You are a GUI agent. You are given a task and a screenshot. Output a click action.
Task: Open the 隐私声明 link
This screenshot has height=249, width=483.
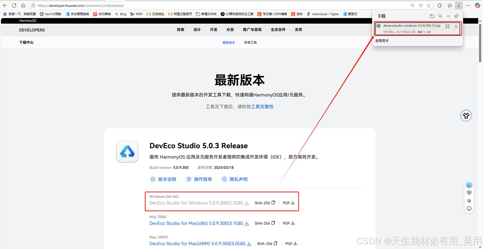[x=234, y=179]
